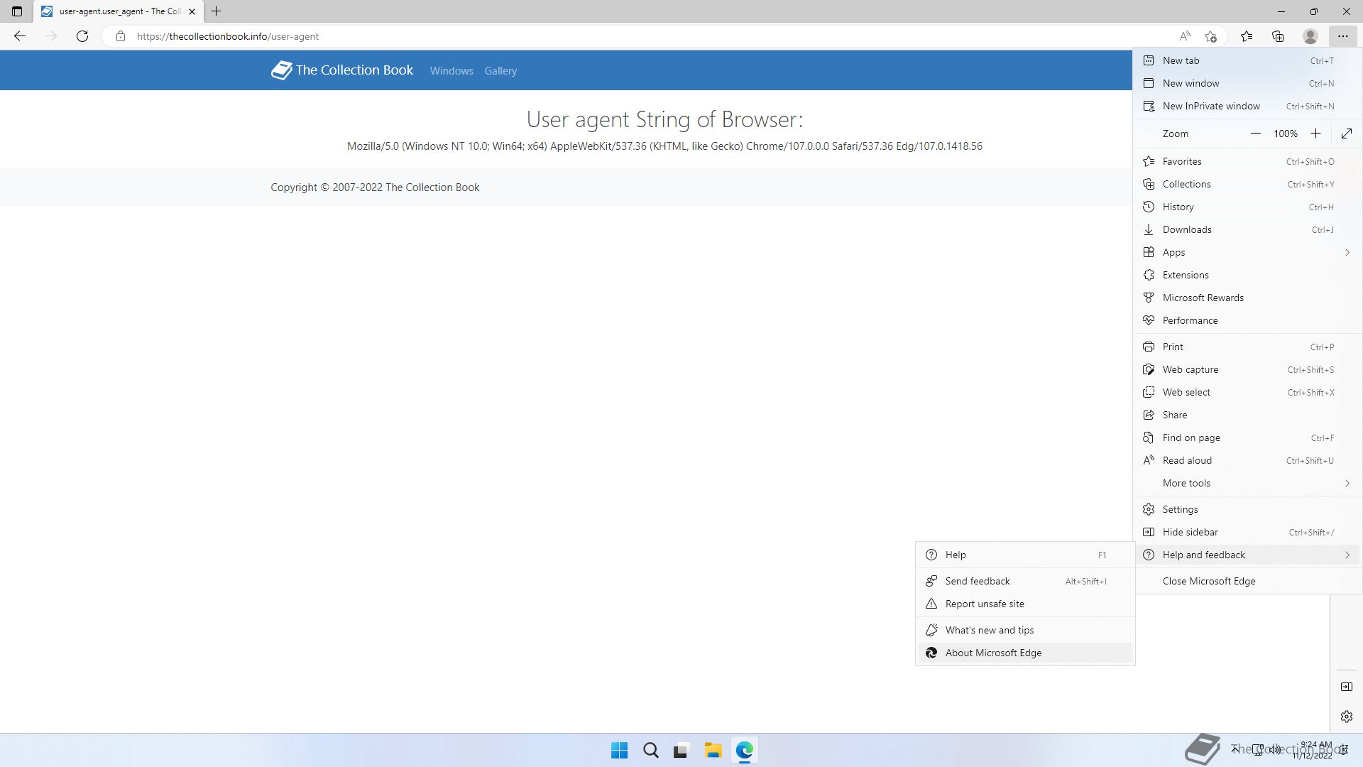Click the sidebar settings gear icon

click(1347, 717)
